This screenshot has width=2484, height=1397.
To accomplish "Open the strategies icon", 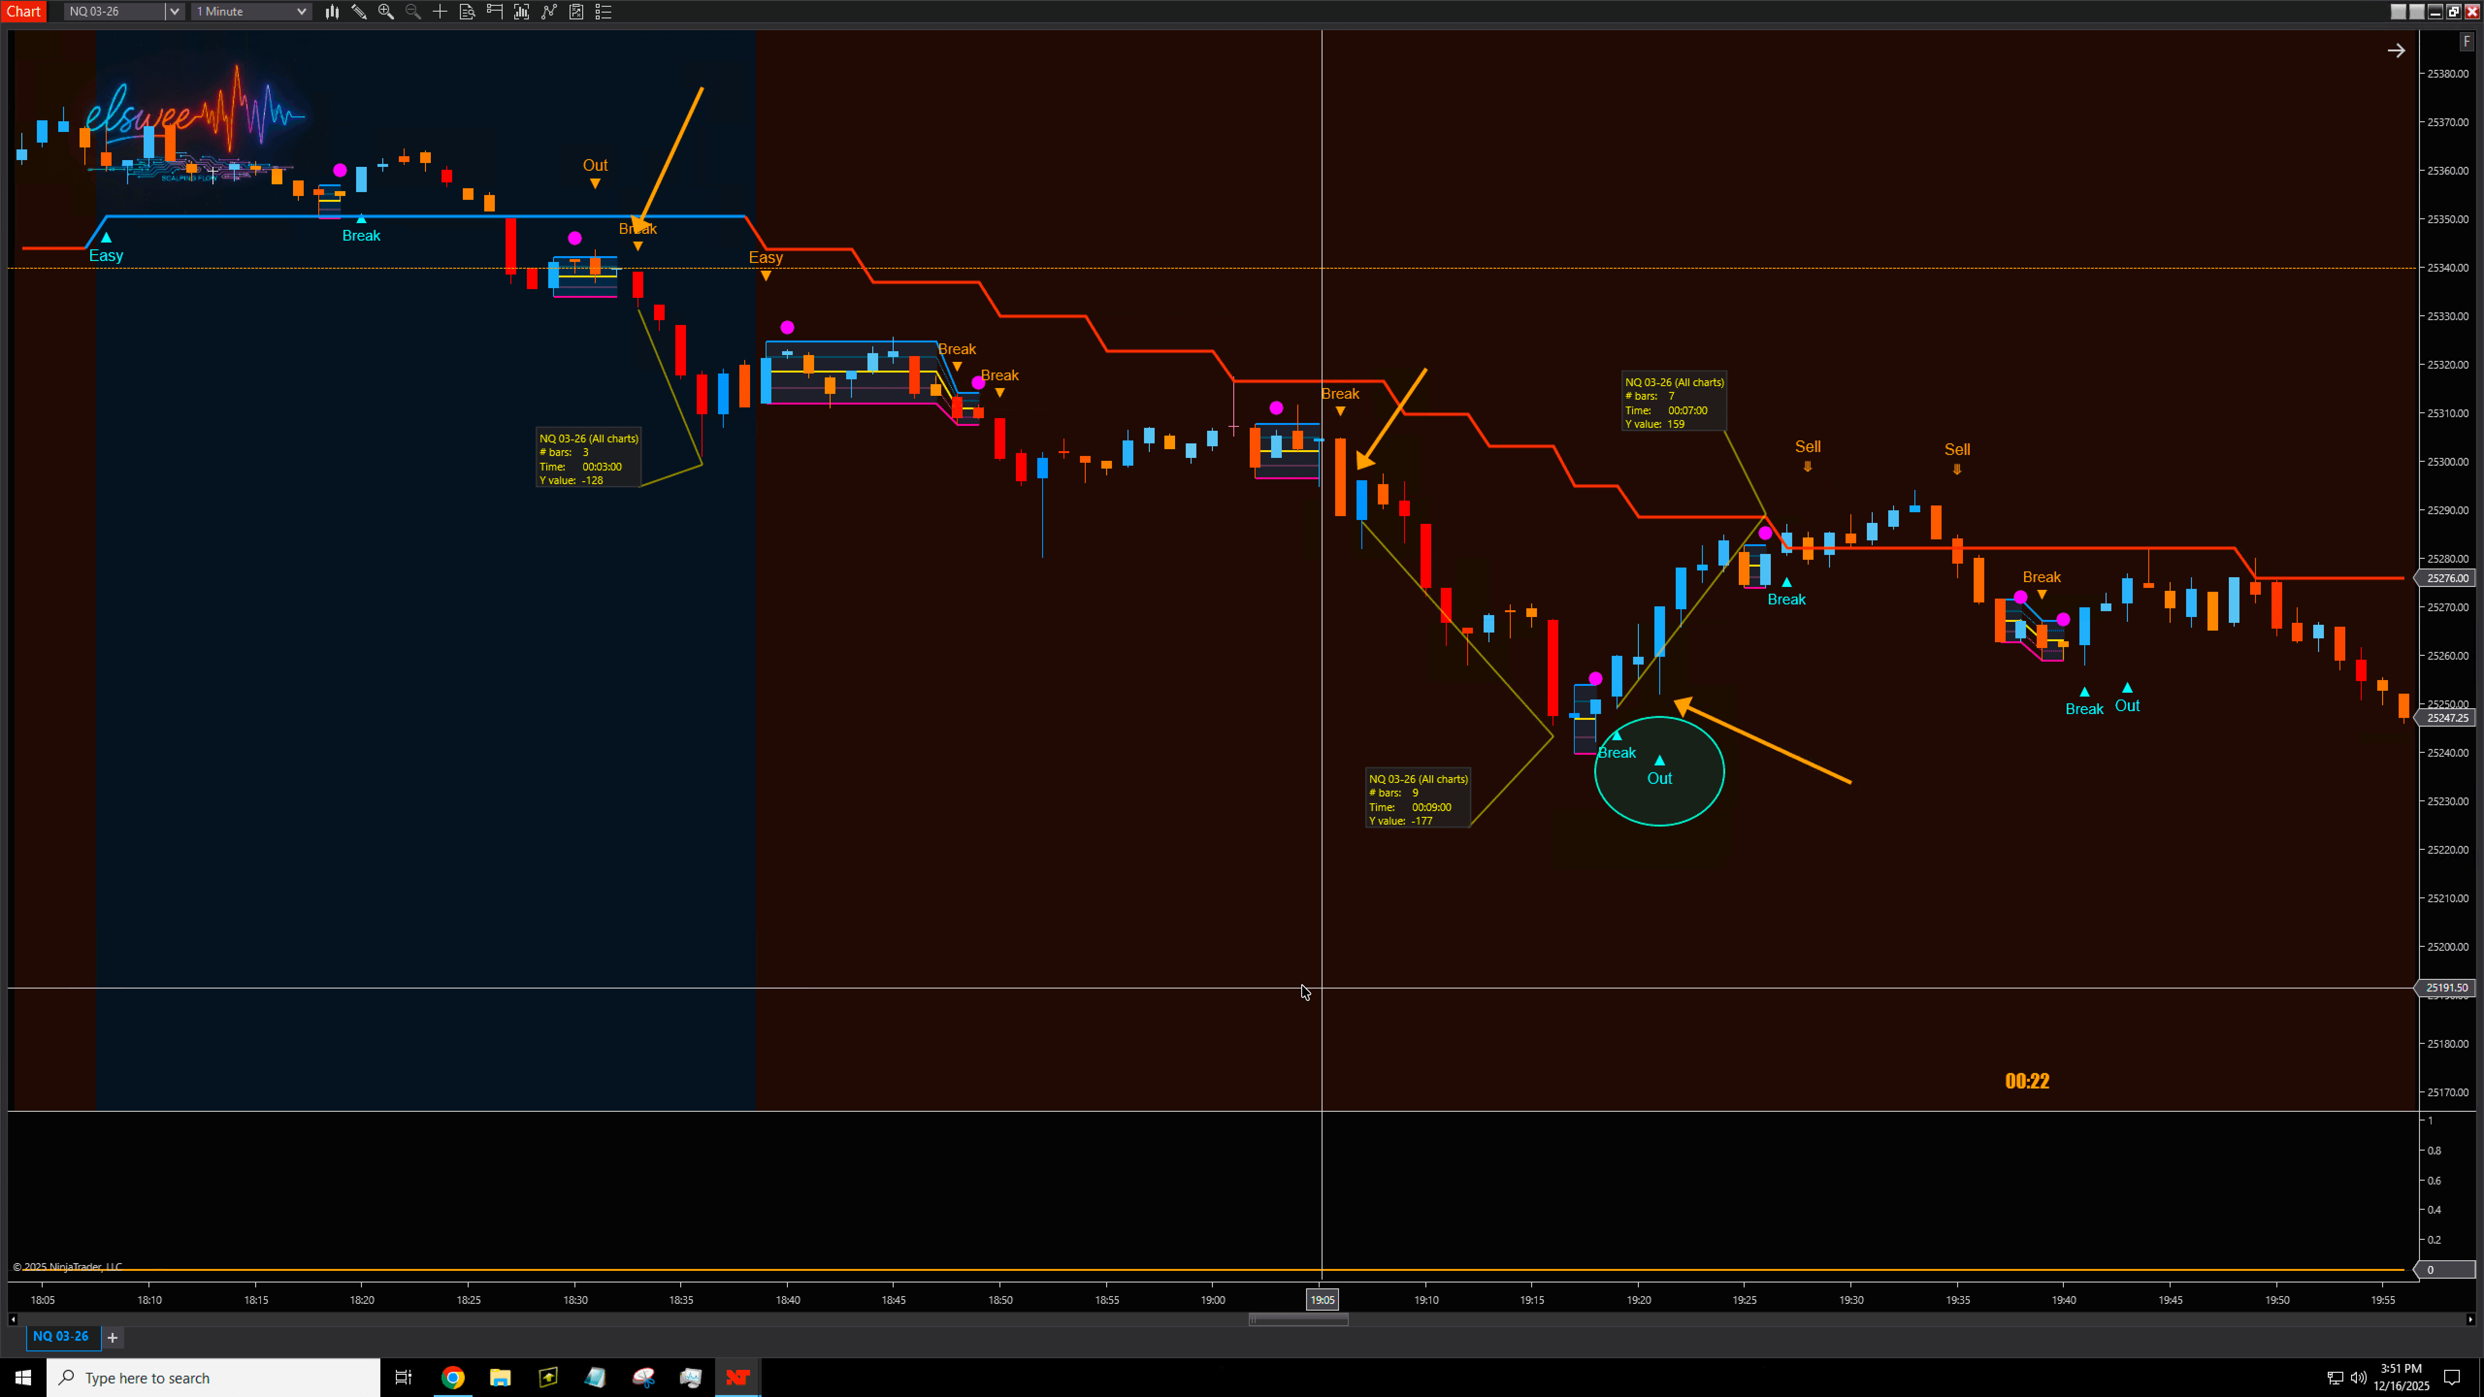I will (x=549, y=12).
